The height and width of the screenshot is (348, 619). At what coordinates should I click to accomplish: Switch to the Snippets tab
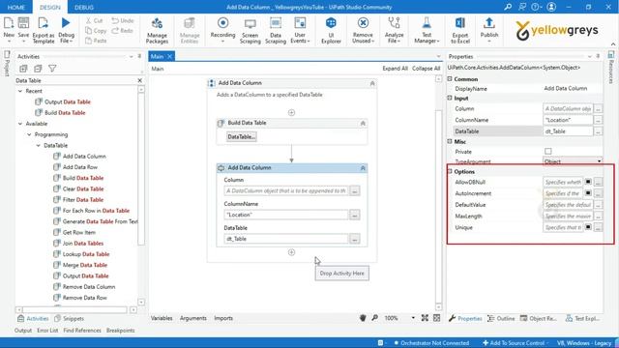69,318
